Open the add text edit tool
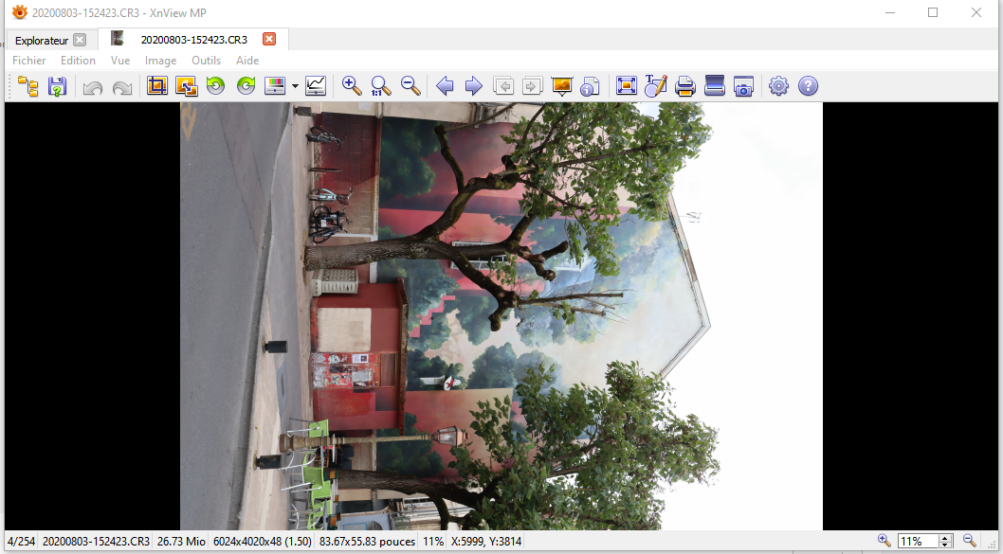Screen dimensions: 1003x554 pyautogui.click(x=656, y=85)
